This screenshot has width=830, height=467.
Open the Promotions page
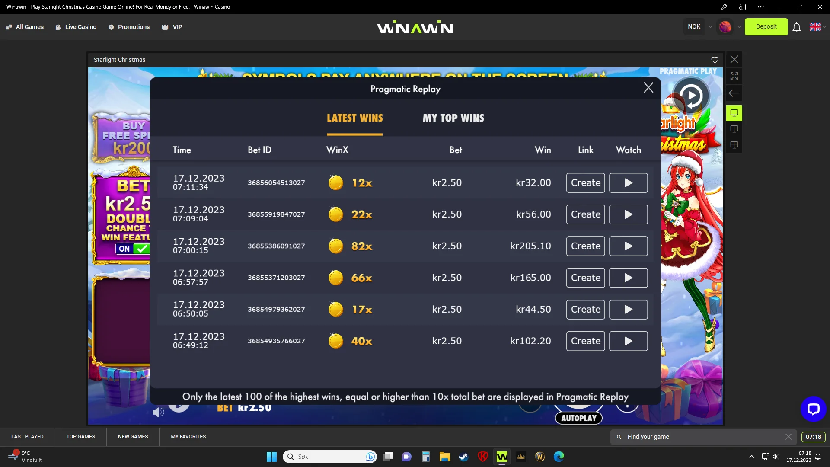(129, 27)
